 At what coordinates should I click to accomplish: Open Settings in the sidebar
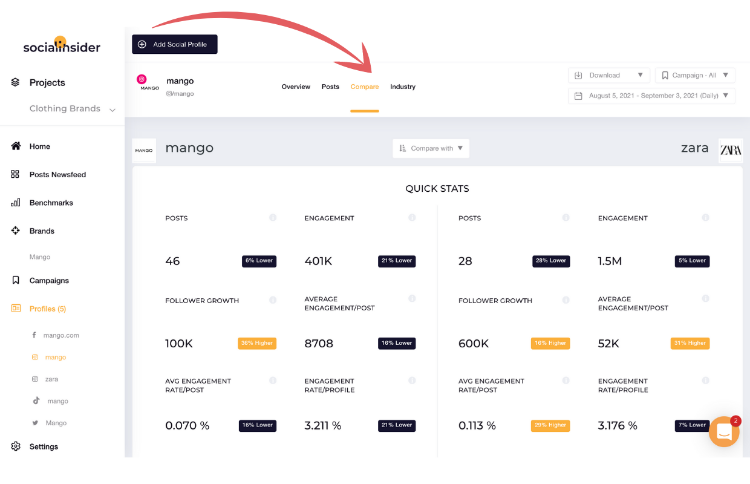(x=44, y=447)
